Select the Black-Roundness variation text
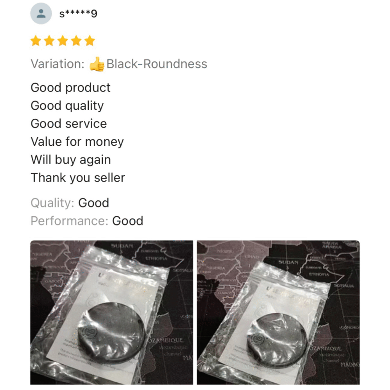The width and height of the screenshot is (390, 390). [x=157, y=64]
